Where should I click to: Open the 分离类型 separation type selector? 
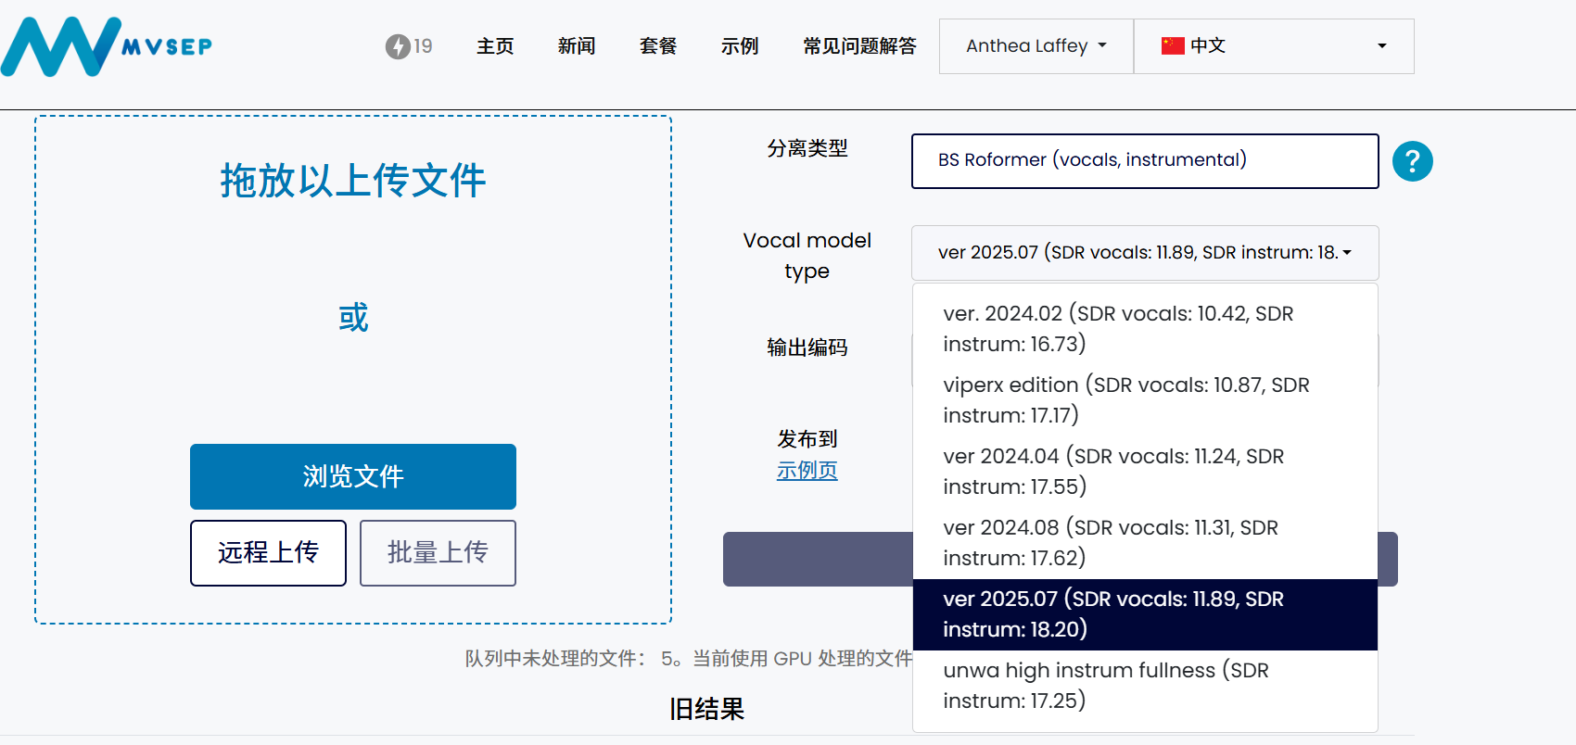(1145, 160)
